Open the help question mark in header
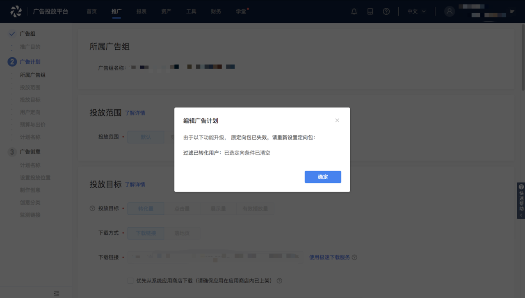The image size is (525, 298). (386, 11)
